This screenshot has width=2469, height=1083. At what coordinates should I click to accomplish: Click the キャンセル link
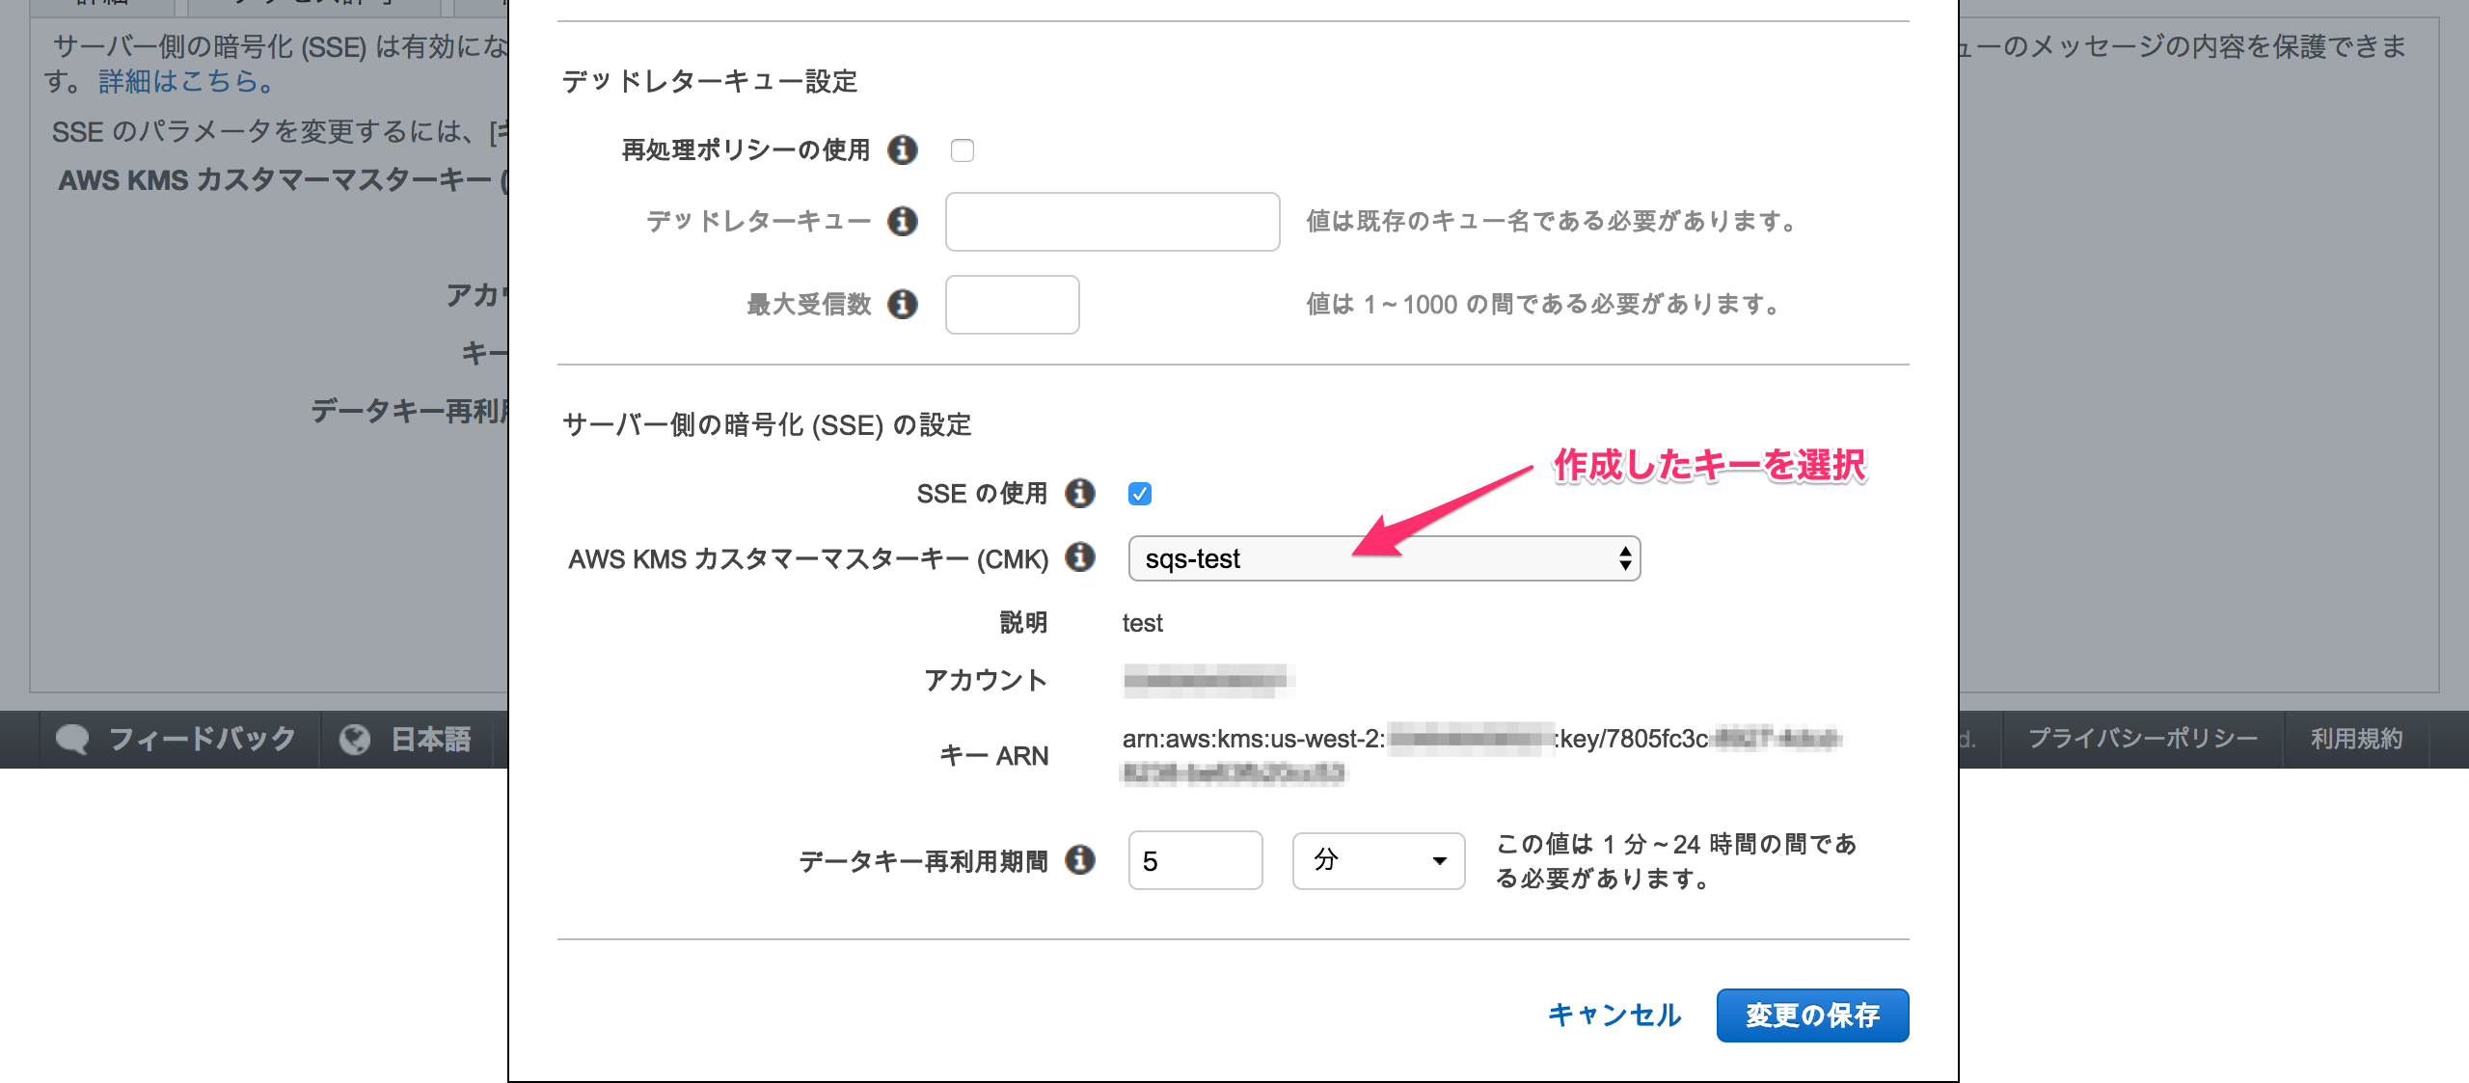point(1614,1015)
